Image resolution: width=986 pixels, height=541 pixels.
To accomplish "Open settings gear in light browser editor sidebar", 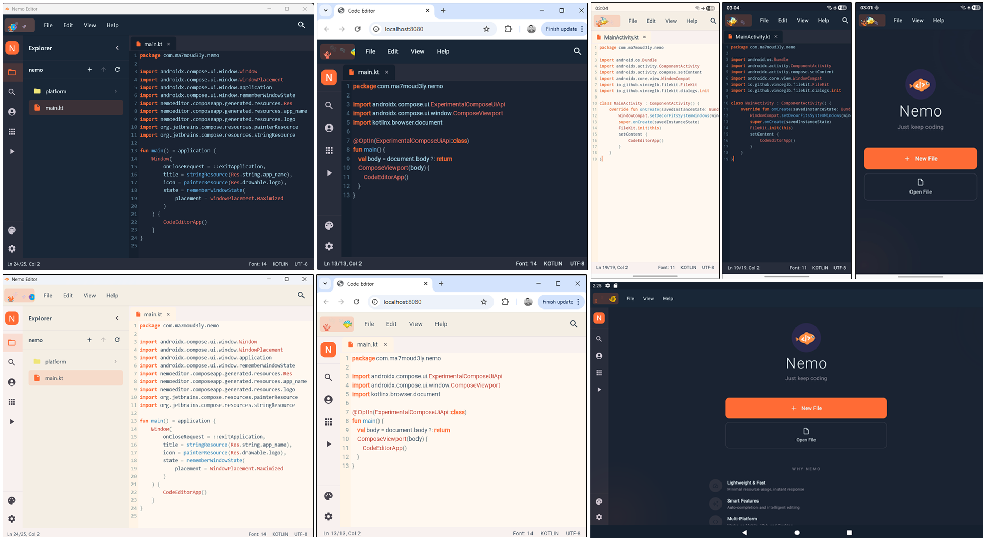I will pos(328,516).
